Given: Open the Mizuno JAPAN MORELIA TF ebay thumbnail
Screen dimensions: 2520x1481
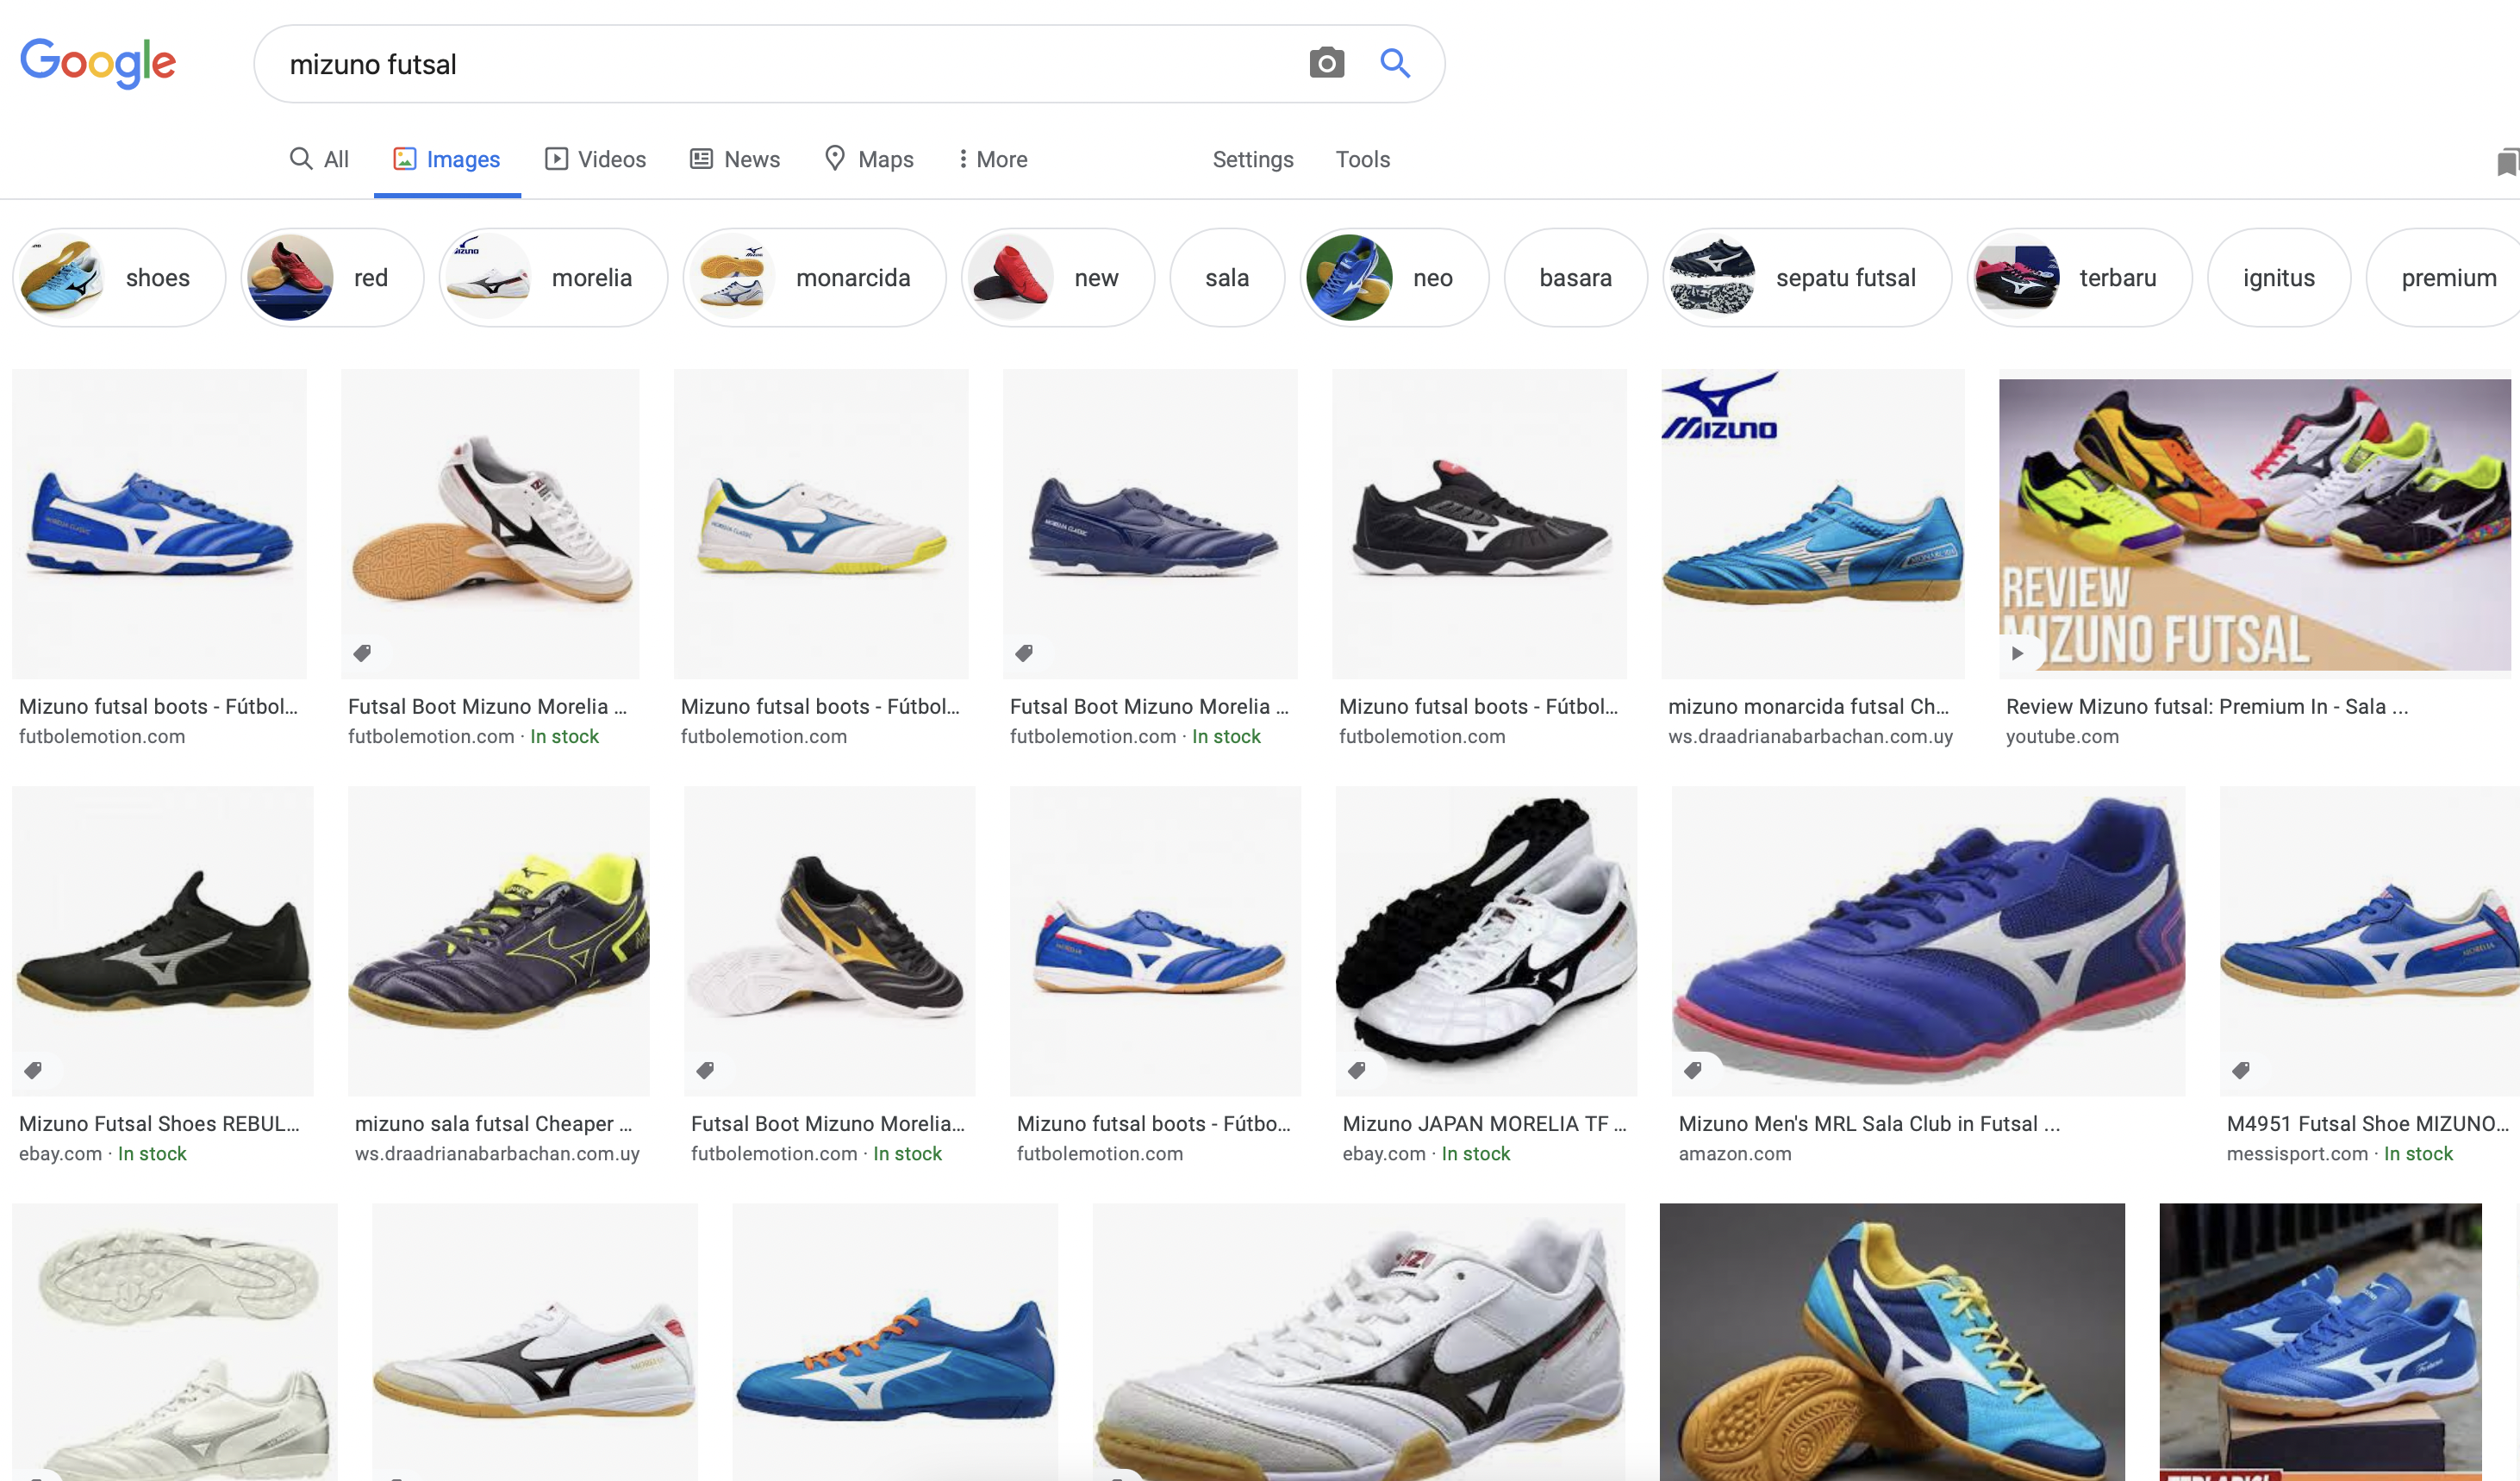Looking at the screenshot, I should pyautogui.click(x=1486, y=940).
